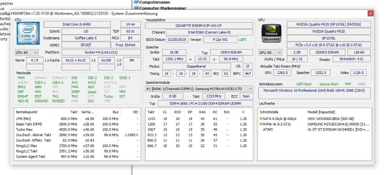Screen dimensions: 388x175
Task: Click the 16 GB memory size field
Action: tap(174, 52)
